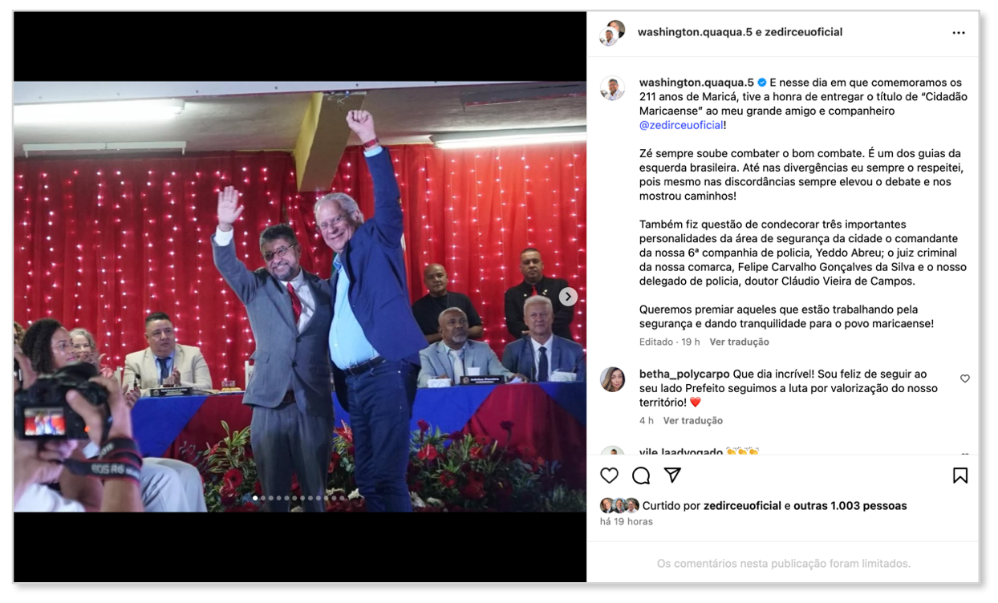Viewport: 998px width, 603px height.
Task: Select the carousel pagination dots indicator
Action: (x=298, y=498)
